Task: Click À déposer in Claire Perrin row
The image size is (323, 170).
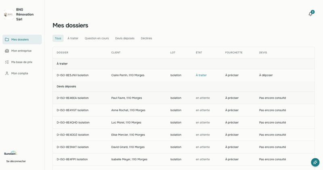Action: (266, 75)
